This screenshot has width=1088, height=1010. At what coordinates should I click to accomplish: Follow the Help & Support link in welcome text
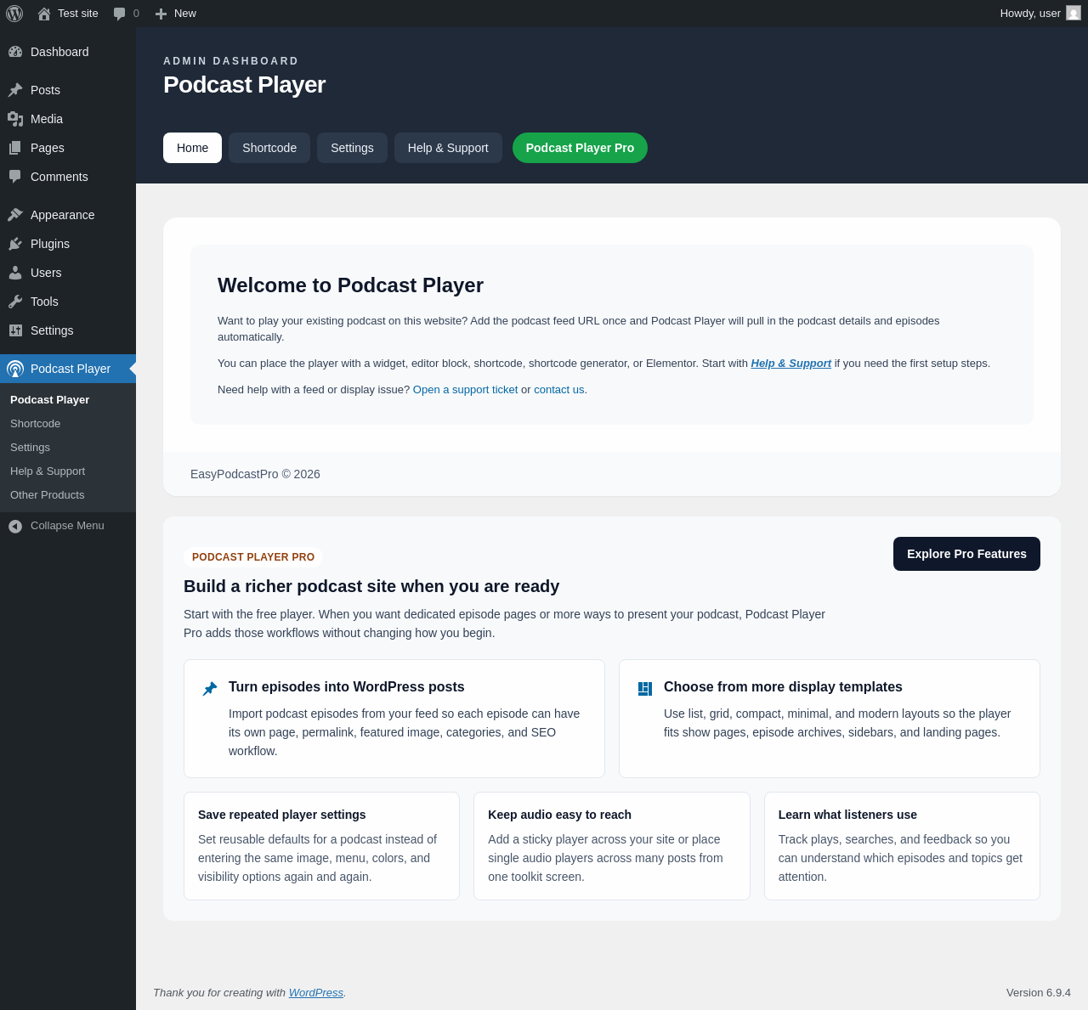[x=790, y=364]
